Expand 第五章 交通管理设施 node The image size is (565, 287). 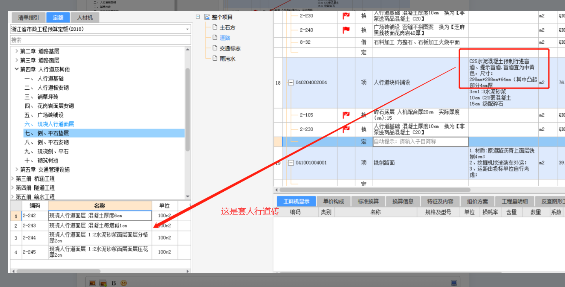[17, 170]
